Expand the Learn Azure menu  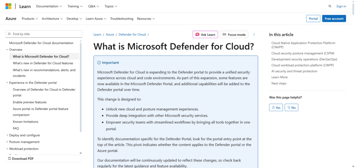[x=96, y=19]
